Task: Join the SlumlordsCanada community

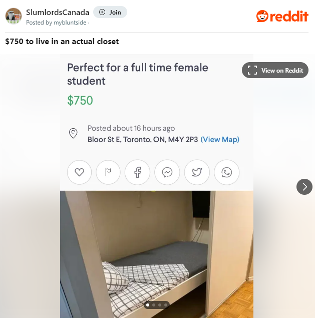Action: (x=110, y=12)
